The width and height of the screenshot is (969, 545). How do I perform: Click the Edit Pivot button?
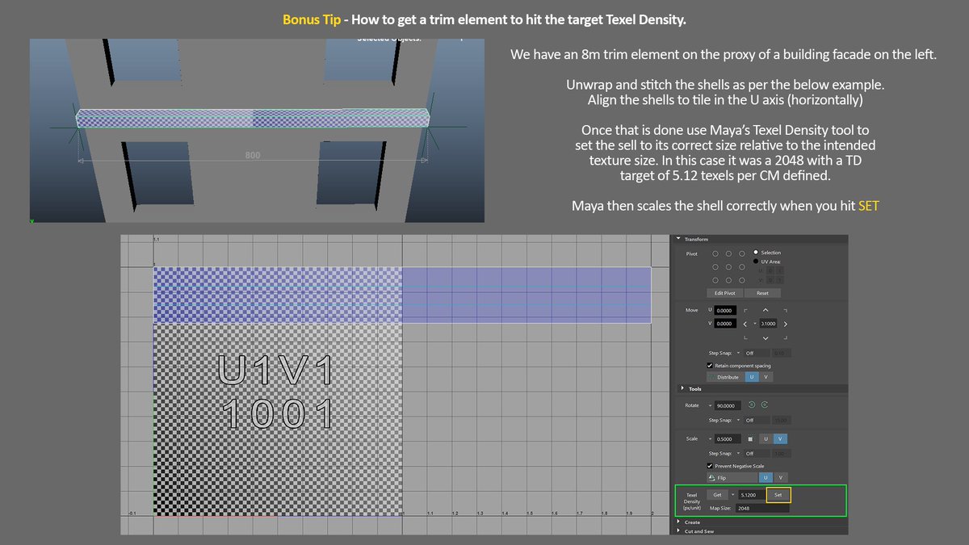[x=724, y=293]
